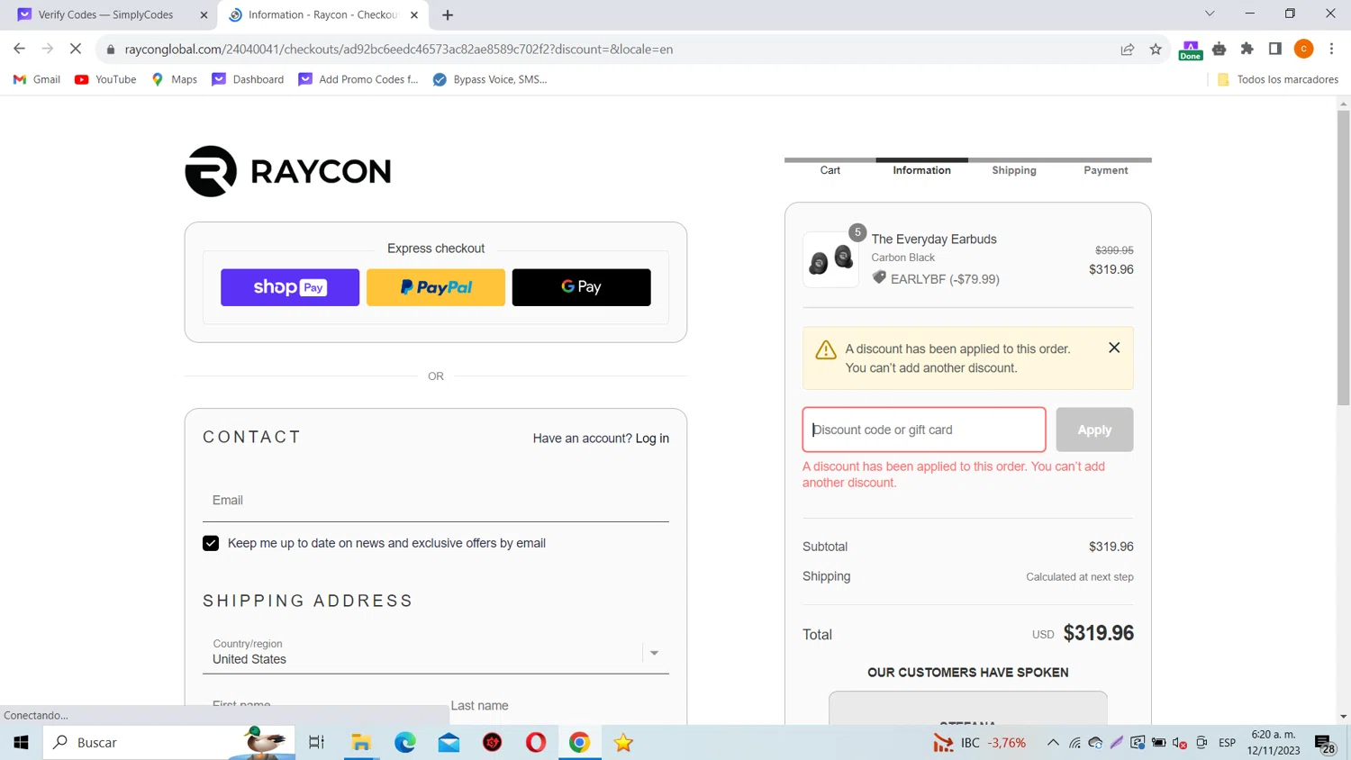Open the notifications center icon
The width and height of the screenshot is (1351, 760).
point(1325,744)
